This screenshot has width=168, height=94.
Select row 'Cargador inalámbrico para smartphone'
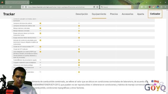(83, 63)
